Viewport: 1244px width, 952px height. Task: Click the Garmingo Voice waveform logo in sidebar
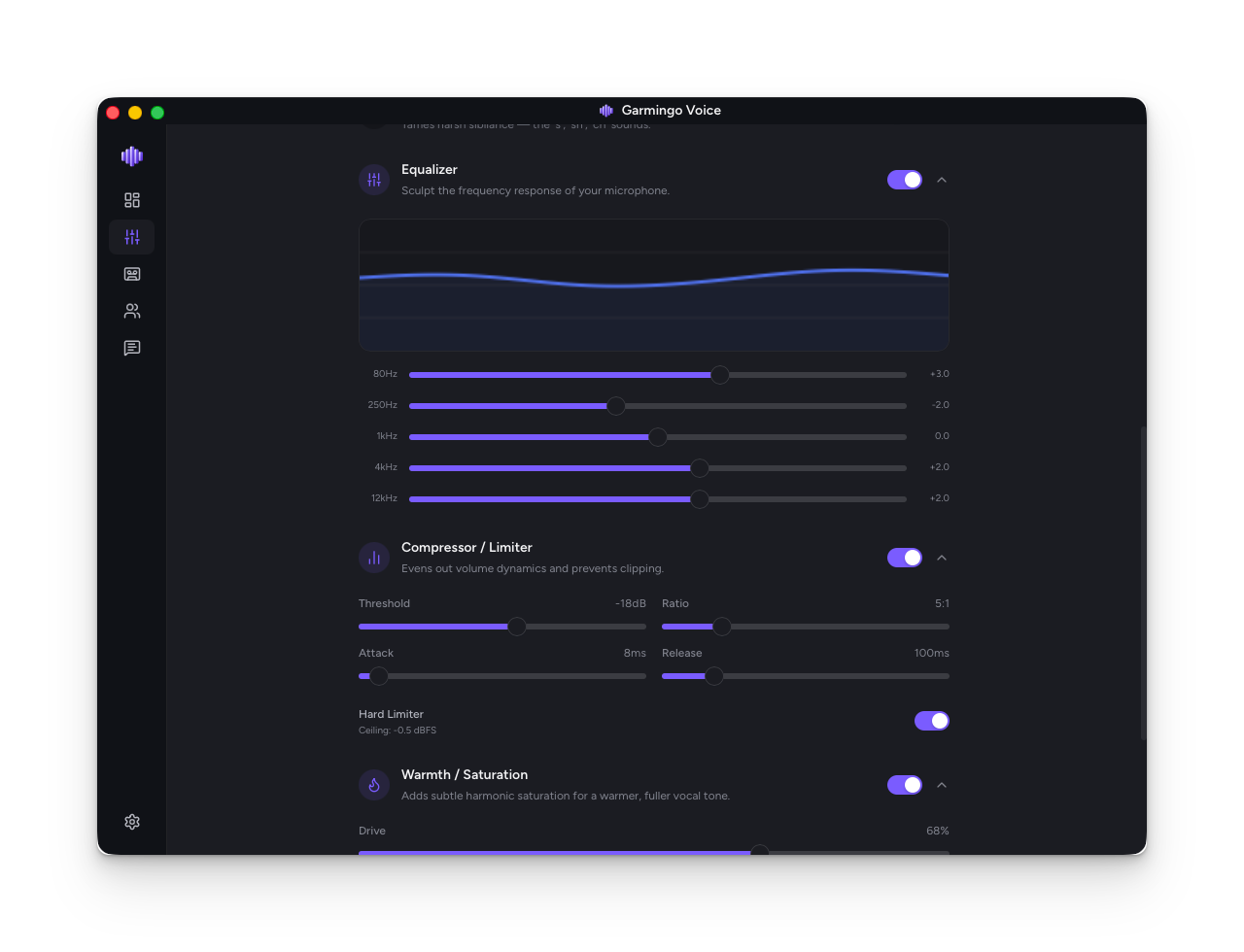(x=132, y=155)
